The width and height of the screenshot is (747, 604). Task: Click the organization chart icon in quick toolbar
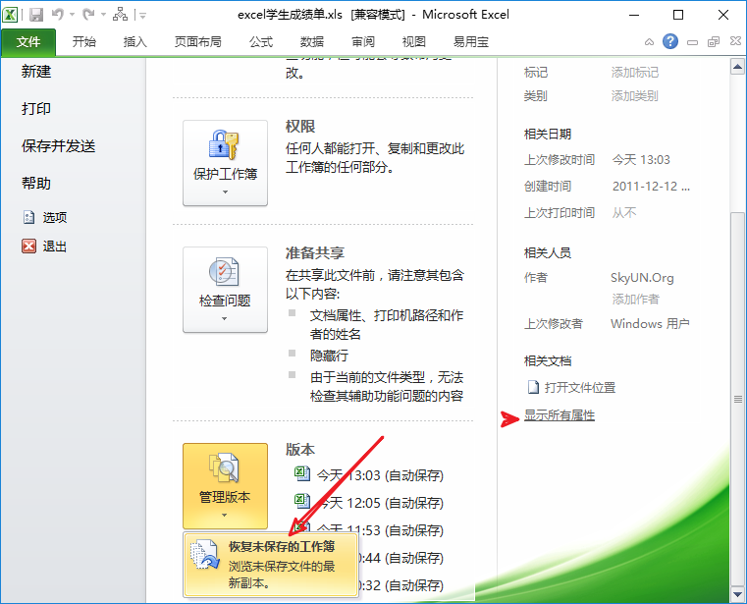(120, 15)
